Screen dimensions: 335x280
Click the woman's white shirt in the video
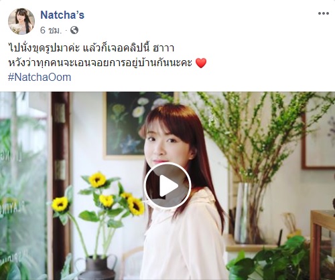184,236
